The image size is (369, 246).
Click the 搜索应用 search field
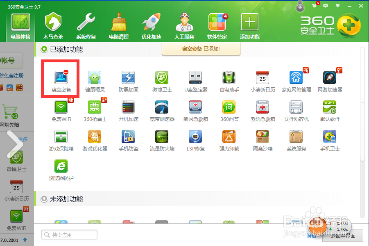69,235
